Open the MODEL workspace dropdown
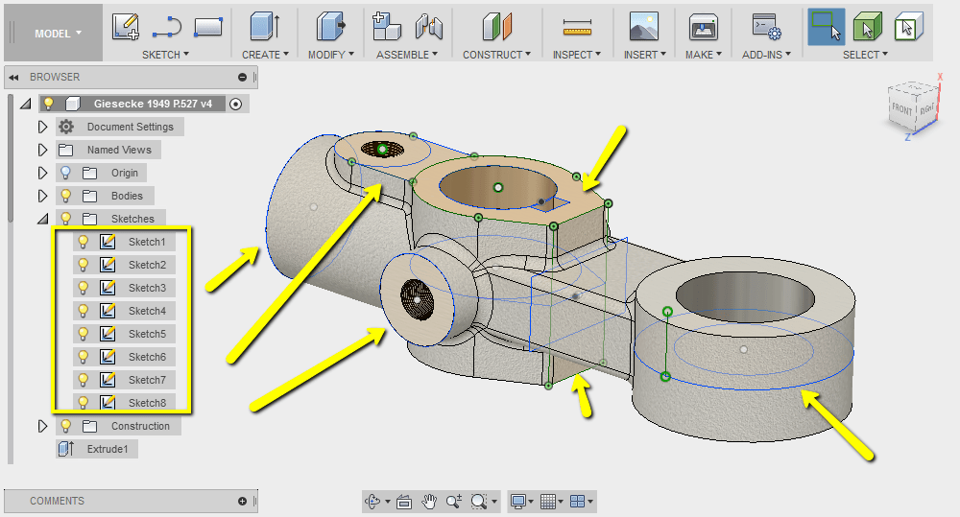 point(58,34)
